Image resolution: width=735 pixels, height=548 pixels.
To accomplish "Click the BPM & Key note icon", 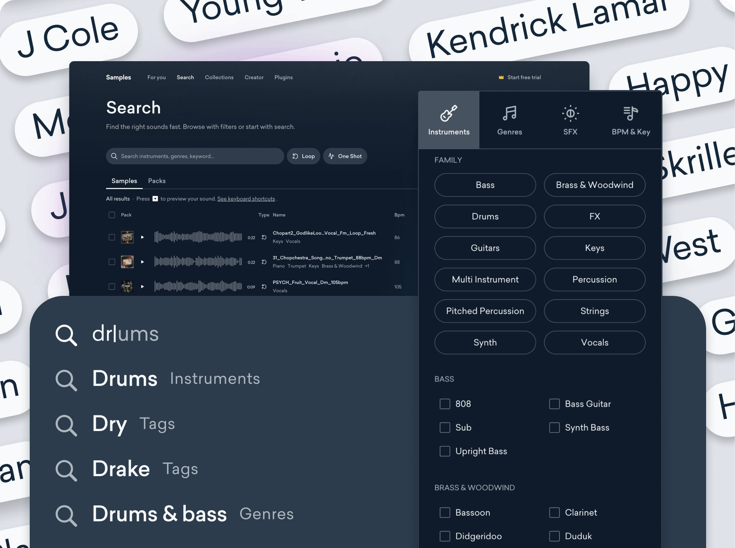I will pyautogui.click(x=631, y=113).
